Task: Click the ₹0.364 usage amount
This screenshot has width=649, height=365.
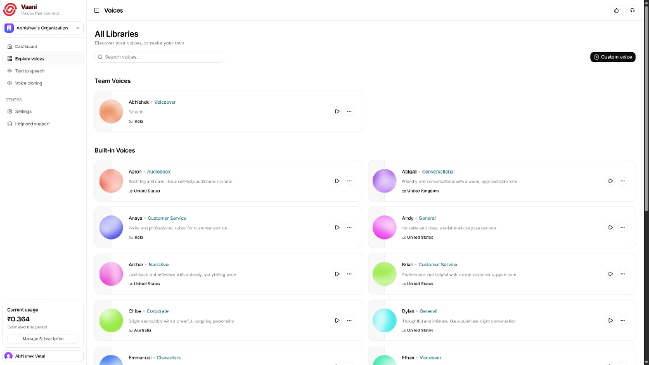Action: point(18,319)
